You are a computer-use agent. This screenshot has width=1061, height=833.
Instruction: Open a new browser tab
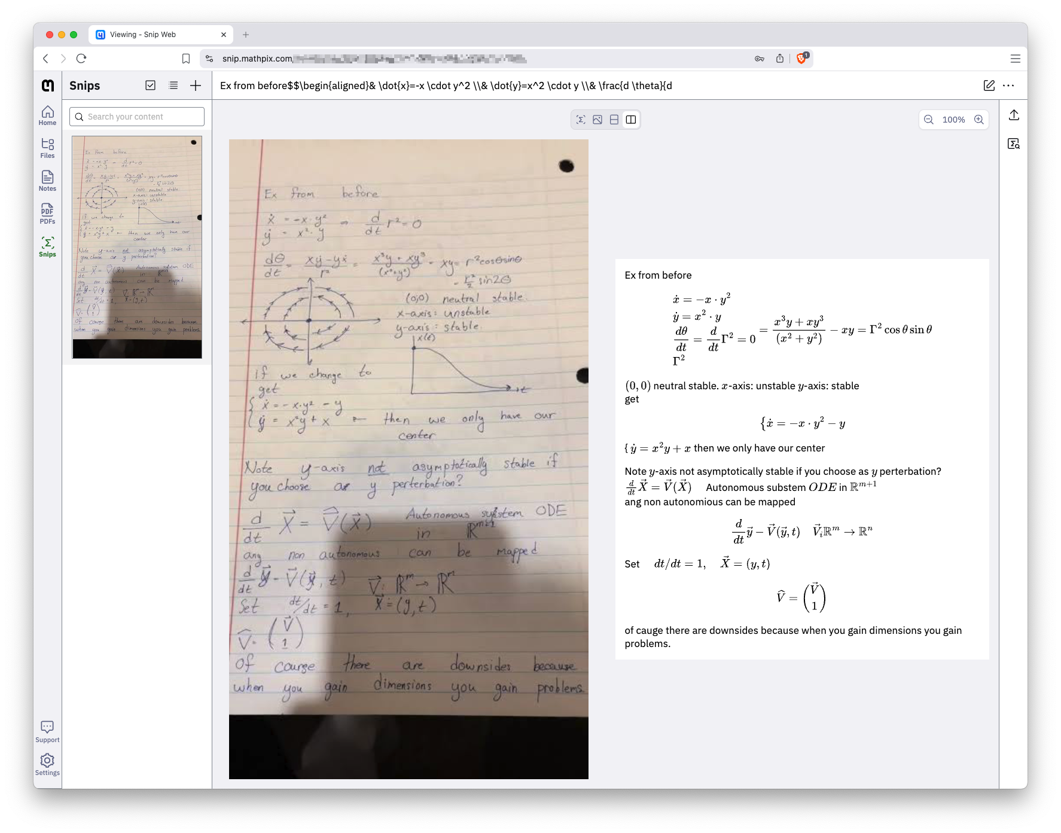(246, 35)
